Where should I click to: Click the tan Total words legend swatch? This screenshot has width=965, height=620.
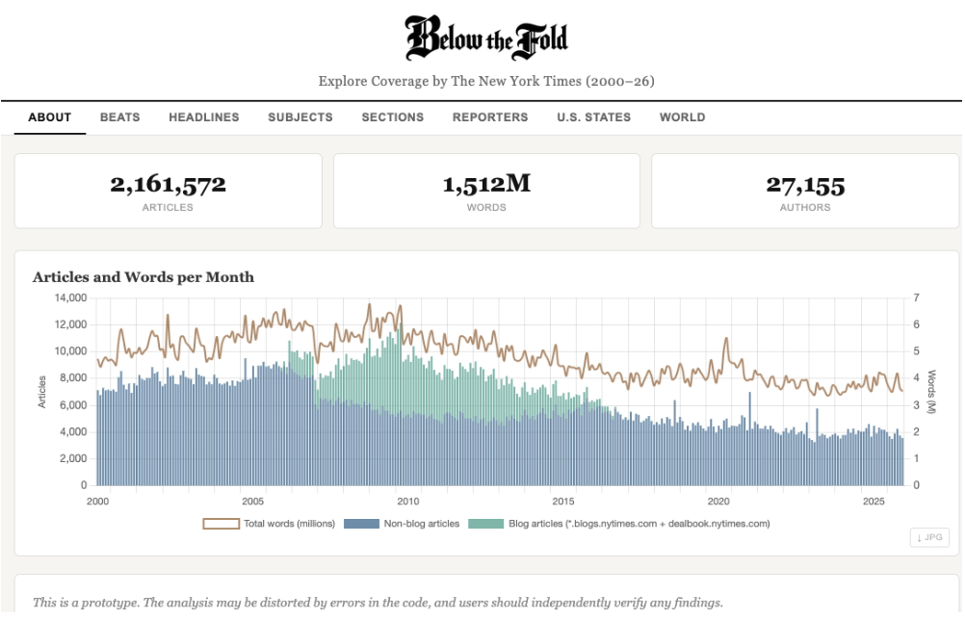click(x=223, y=524)
